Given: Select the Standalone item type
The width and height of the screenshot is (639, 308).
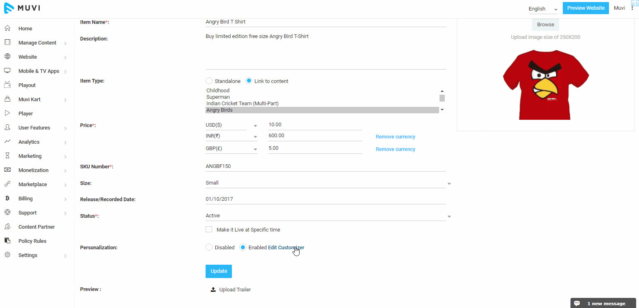Looking at the screenshot, I should (209, 81).
